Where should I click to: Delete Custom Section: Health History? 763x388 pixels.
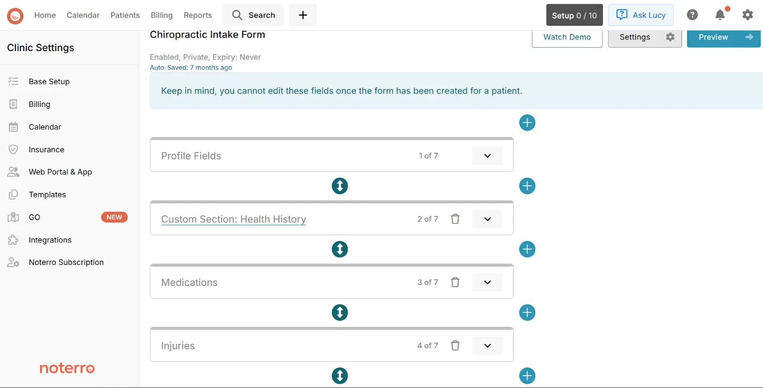tap(455, 219)
